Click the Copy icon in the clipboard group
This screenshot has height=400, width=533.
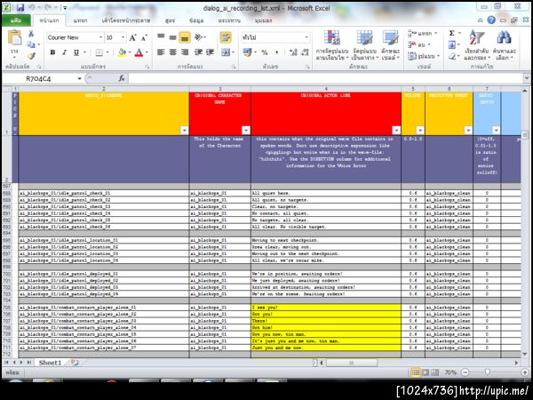tap(31, 44)
